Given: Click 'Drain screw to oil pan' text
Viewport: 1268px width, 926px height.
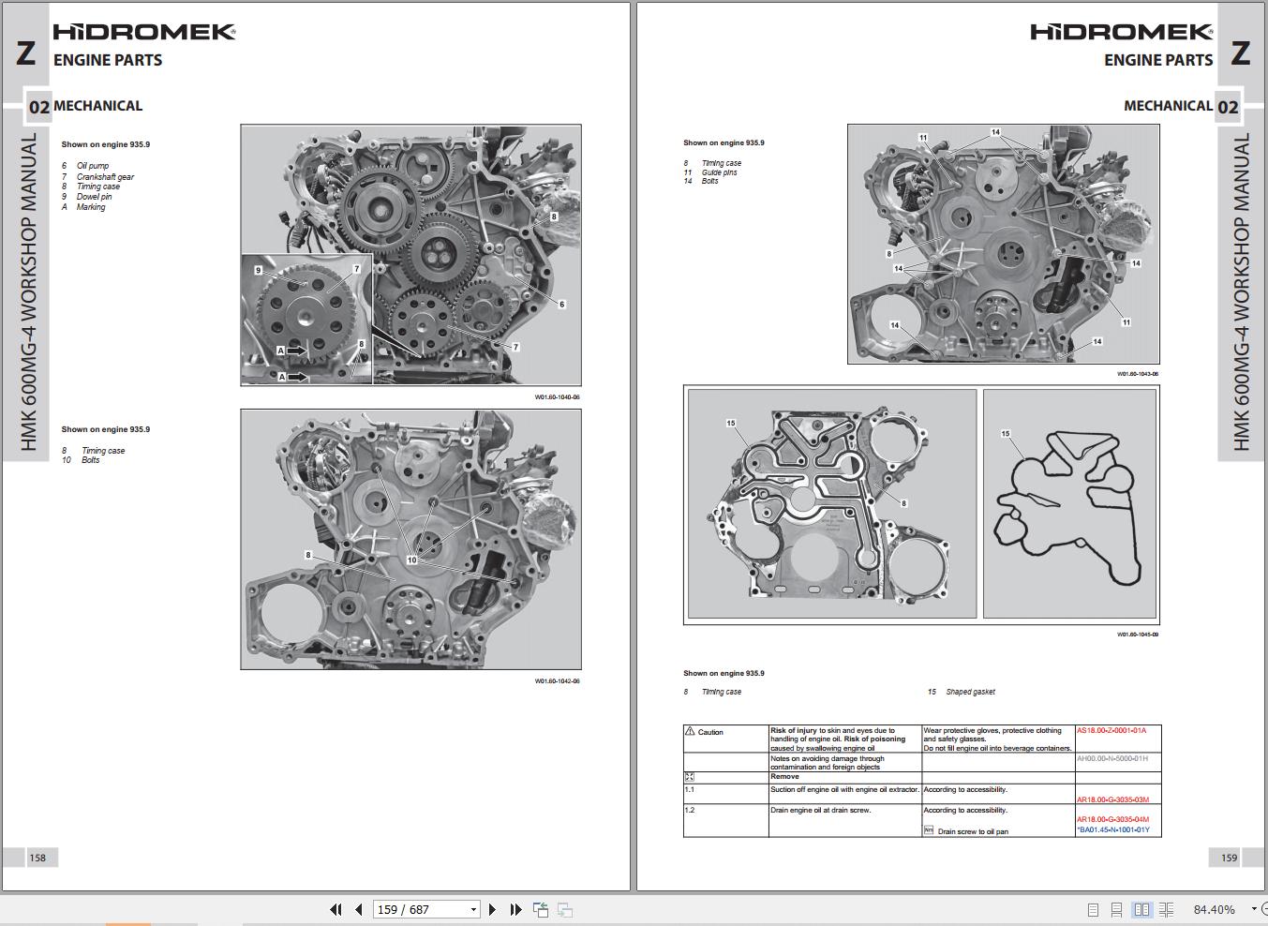Looking at the screenshot, I should (x=973, y=831).
